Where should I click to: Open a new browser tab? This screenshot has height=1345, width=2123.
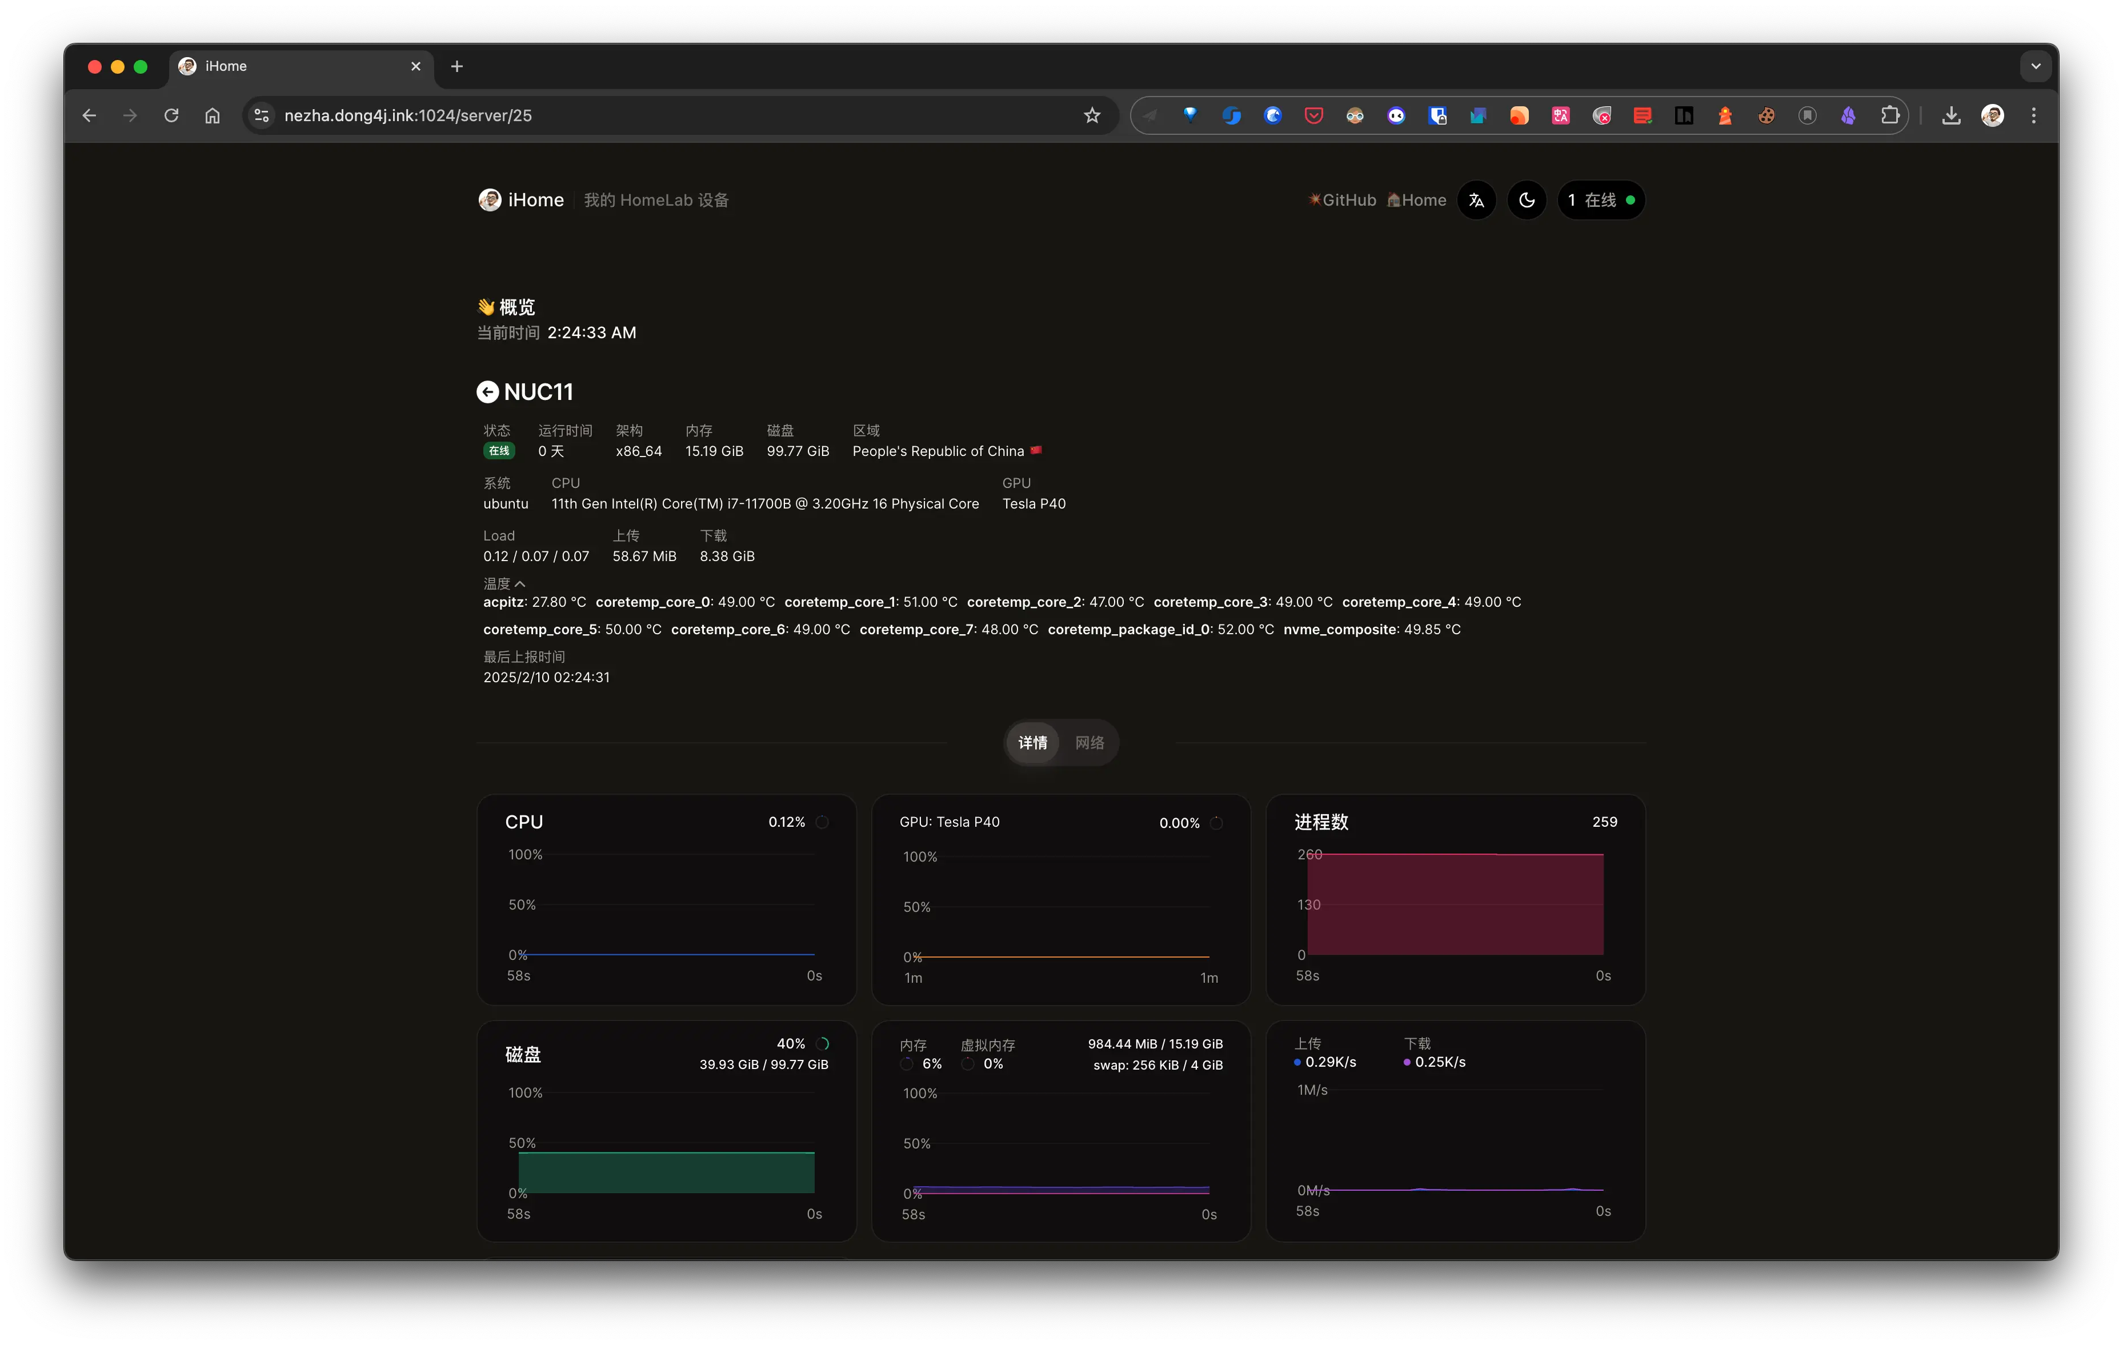pyautogui.click(x=456, y=66)
